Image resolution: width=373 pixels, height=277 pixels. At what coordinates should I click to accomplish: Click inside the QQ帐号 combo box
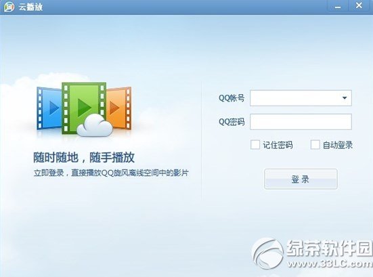click(x=301, y=98)
